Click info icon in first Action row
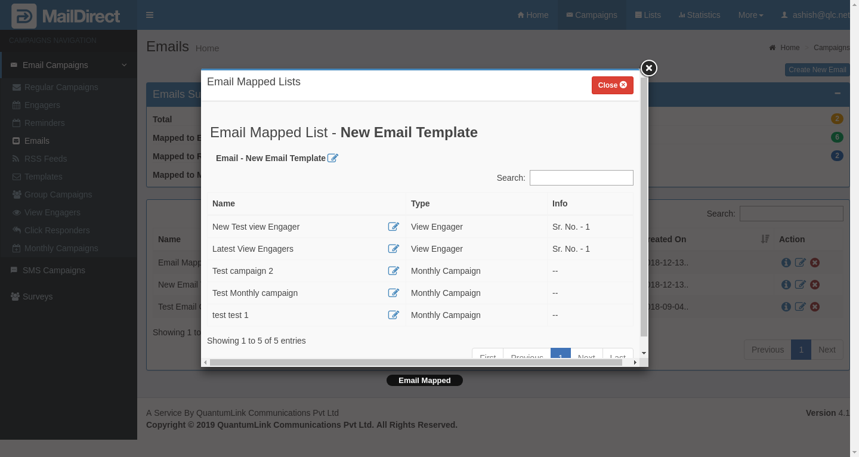The height and width of the screenshot is (457, 859). pyautogui.click(x=786, y=263)
